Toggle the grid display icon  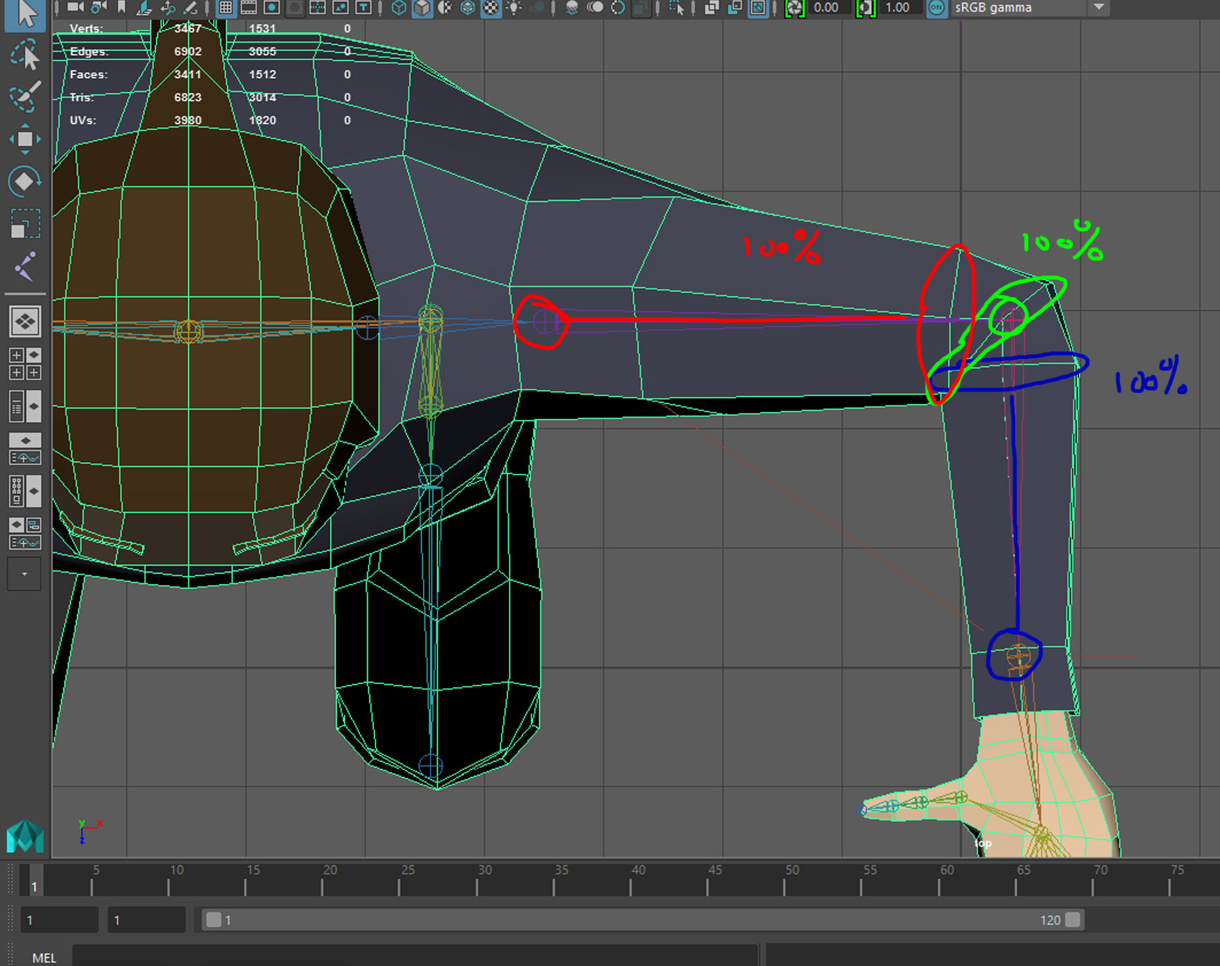pyautogui.click(x=224, y=9)
